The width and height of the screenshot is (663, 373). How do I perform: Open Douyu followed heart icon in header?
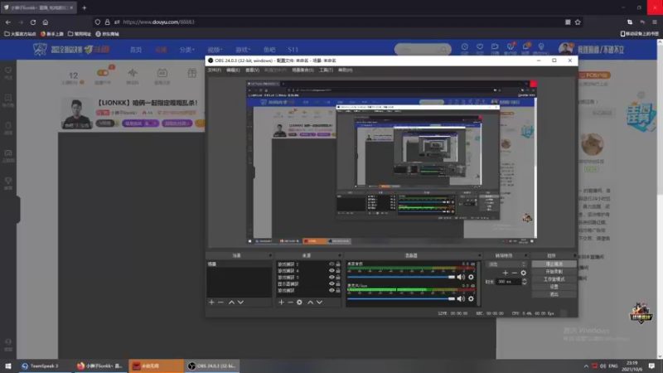(x=480, y=47)
